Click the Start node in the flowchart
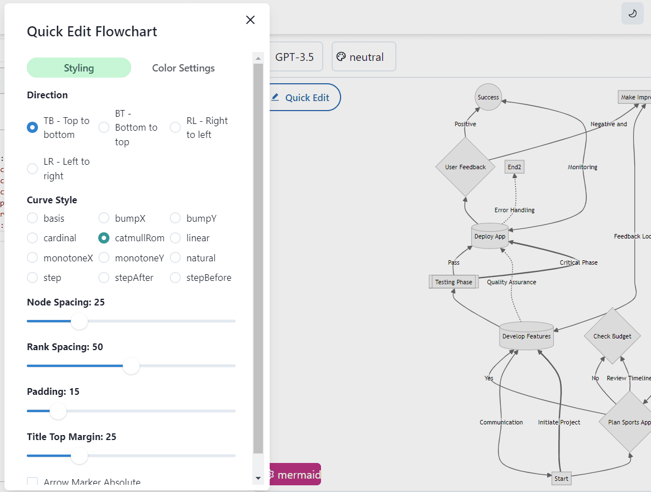 click(561, 478)
